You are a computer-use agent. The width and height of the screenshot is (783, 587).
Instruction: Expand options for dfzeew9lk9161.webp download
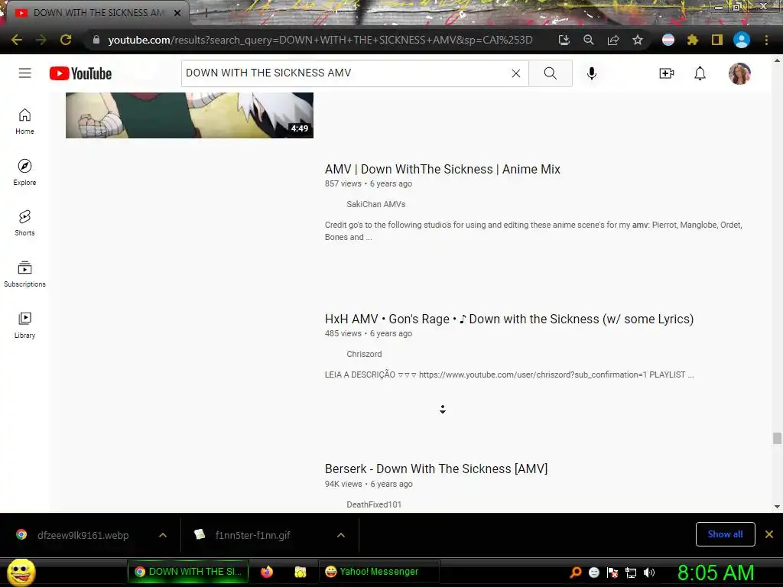click(163, 535)
